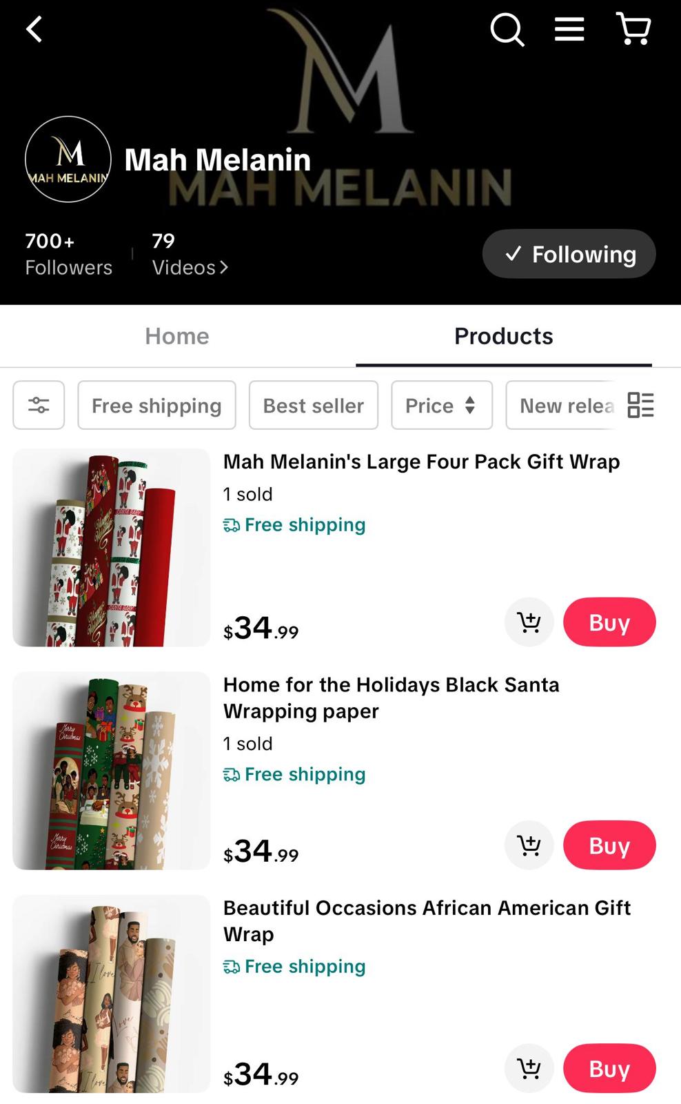Open the filter sliders icon
The image size is (681, 1104).
point(39,405)
